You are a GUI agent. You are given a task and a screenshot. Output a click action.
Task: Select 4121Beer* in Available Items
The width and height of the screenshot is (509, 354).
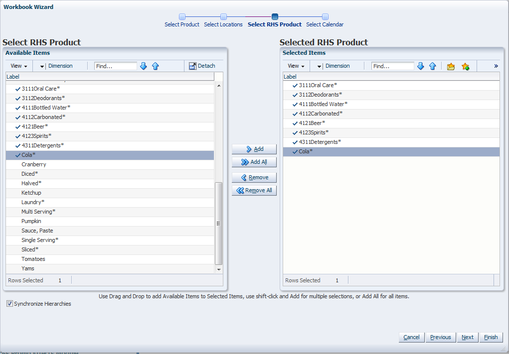[x=110, y=126]
